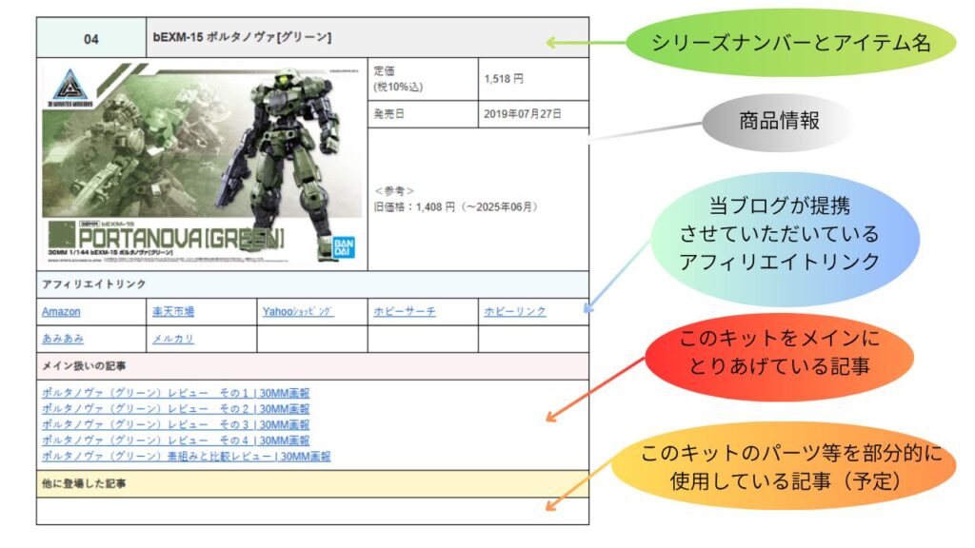Open the Yahooショッピング affiliate link
This screenshot has width=975, height=548.
point(298,311)
